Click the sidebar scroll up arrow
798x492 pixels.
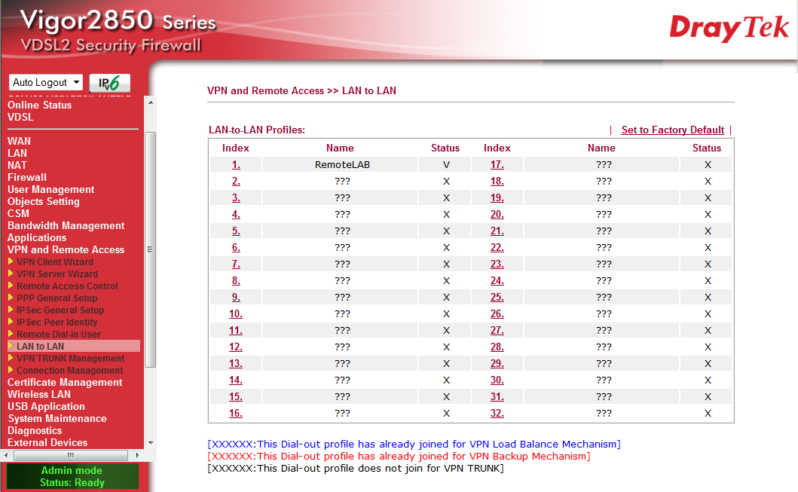click(150, 102)
